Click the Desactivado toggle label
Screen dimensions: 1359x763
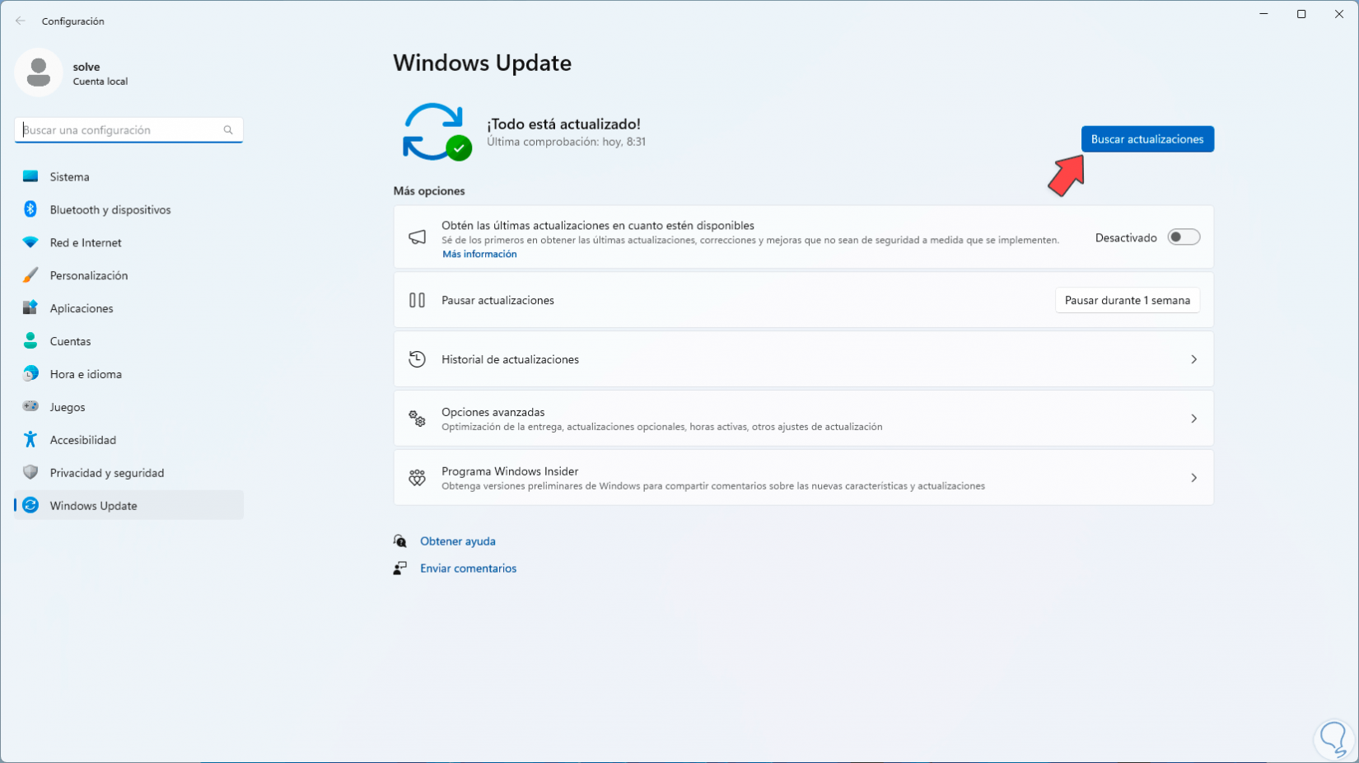click(x=1126, y=237)
